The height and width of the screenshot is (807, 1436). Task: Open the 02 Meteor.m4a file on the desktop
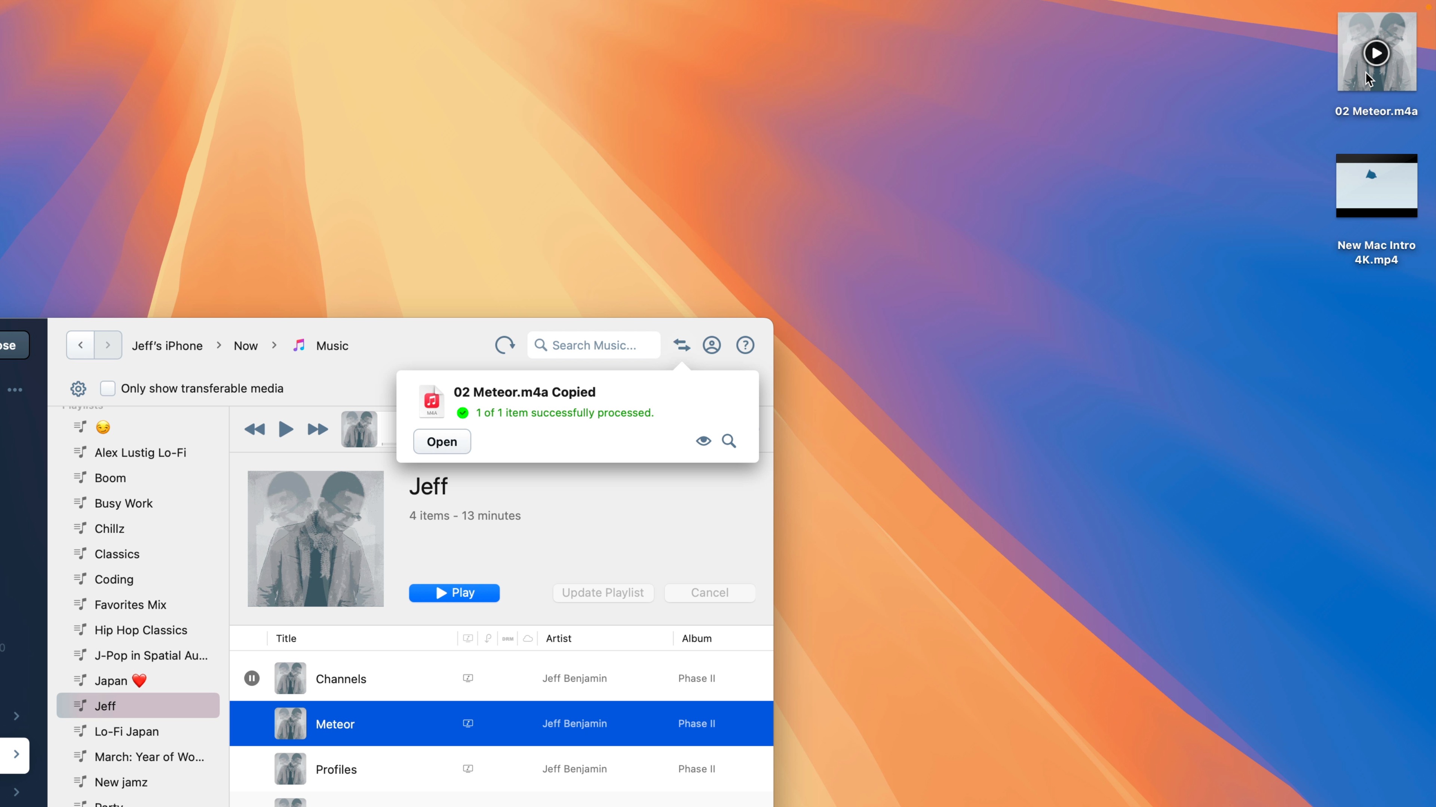pos(1376,52)
